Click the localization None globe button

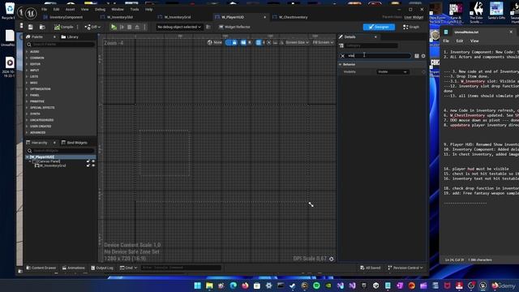pyautogui.click(x=214, y=42)
